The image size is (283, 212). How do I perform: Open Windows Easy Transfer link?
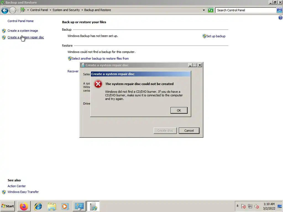point(23,192)
